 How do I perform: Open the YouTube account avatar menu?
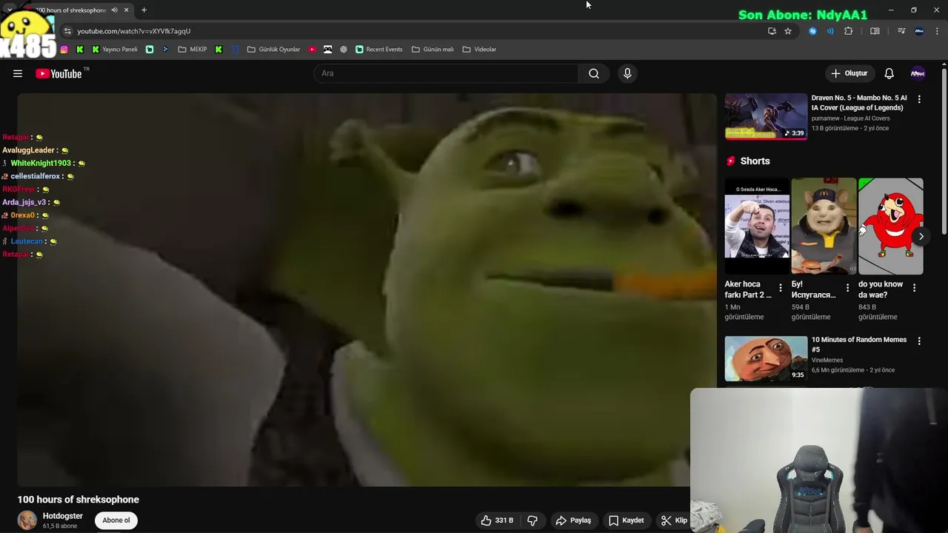pos(918,73)
